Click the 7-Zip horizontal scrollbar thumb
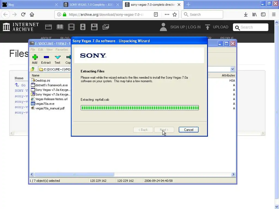This screenshot has width=279, height=209. point(74,174)
